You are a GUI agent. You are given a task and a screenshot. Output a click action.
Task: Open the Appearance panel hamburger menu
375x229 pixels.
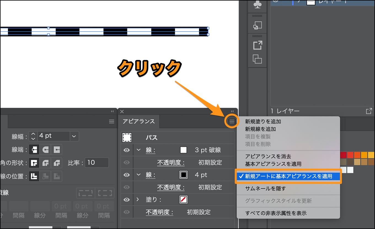click(x=232, y=121)
